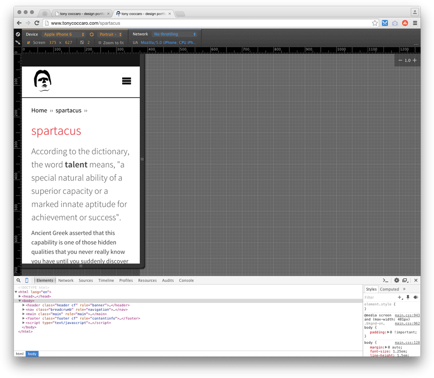
Task: Expand the footer contentinfo node
Action: [x=23, y=318]
